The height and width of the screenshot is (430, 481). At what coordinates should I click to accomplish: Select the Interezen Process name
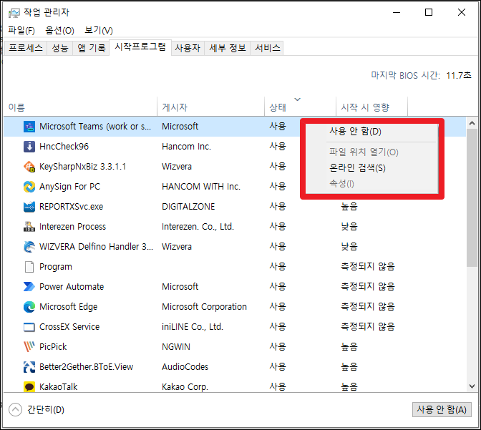click(x=73, y=227)
